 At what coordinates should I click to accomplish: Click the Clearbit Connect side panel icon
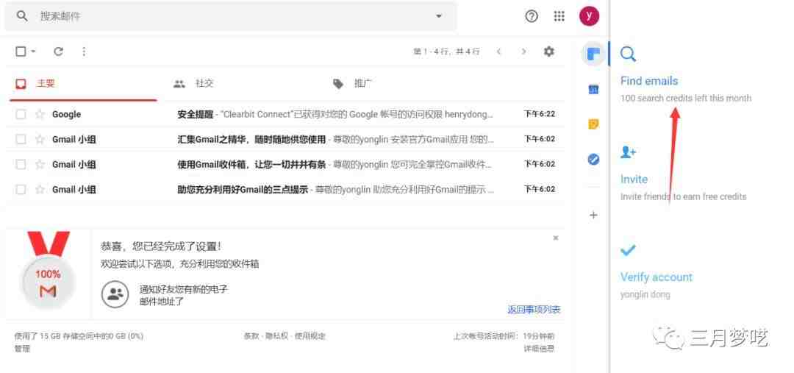[593, 54]
